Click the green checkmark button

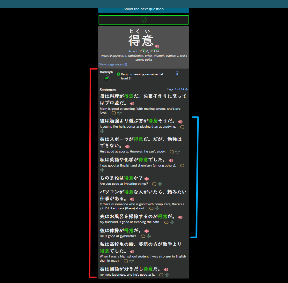tap(144, 20)
